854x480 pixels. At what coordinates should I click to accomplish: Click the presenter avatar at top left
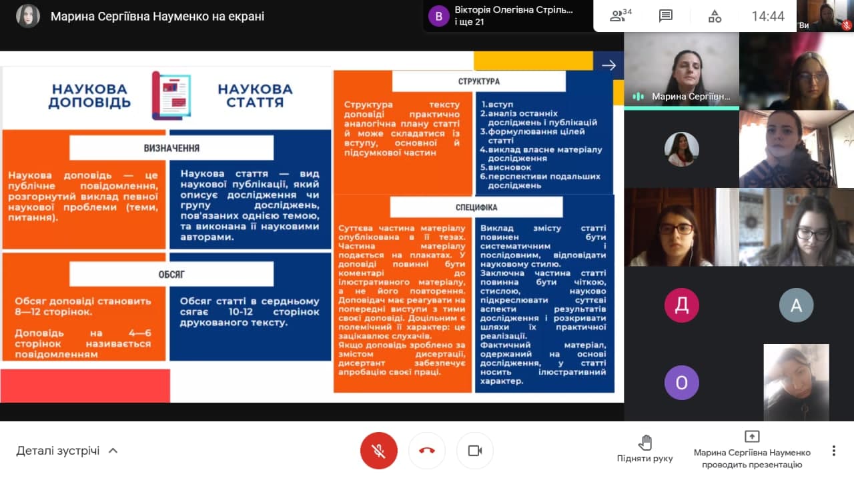pos(28,16)
